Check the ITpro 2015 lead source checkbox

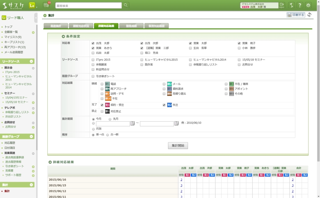click(93, 60)
